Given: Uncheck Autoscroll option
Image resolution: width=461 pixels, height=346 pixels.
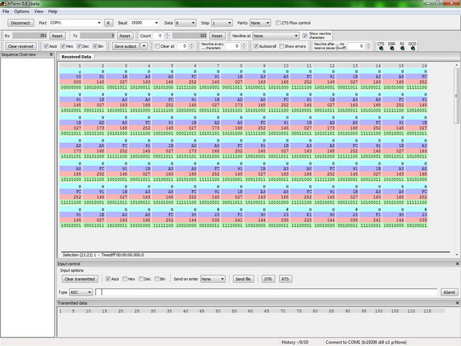Looking at the screenshot, I should (x=256, y=47).
